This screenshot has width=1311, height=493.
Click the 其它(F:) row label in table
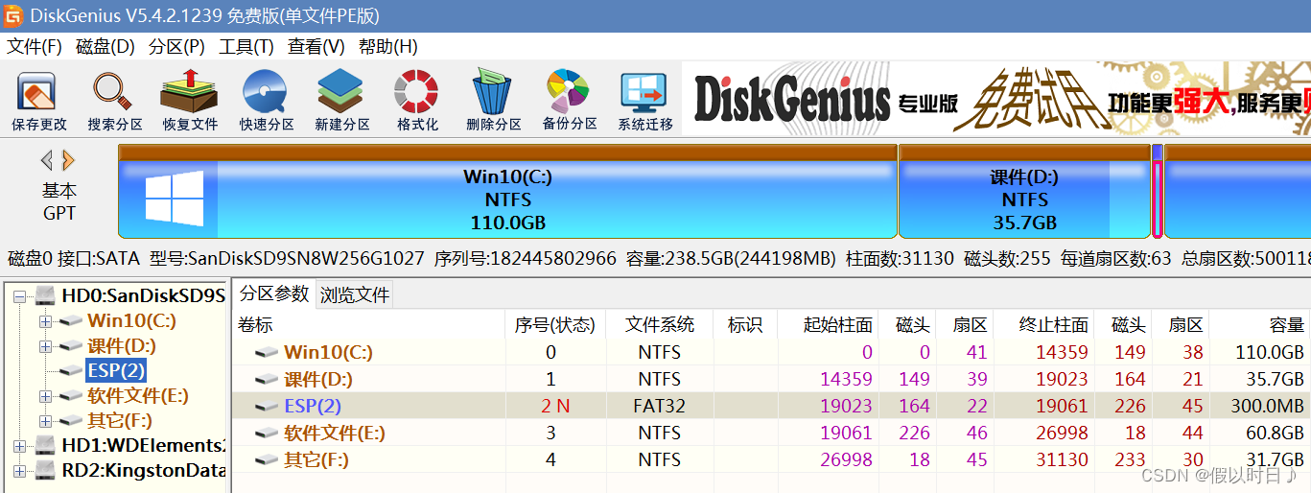tap(316, 460)
